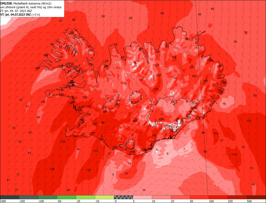Click the "250" legend label
Viewport: 266px width, 203px height.
pyautogui.click(x=230, y=201)
